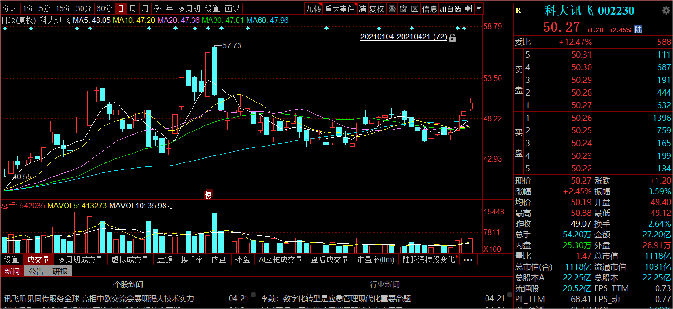Switch to the 分时 intraday view
This screenshot has height=309, width=673.
click(x=10, y=8)
